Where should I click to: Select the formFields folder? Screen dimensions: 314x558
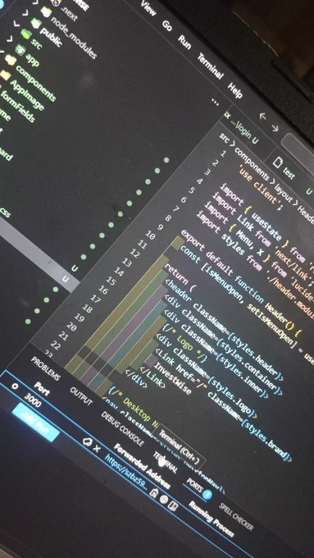click(18, 107)
